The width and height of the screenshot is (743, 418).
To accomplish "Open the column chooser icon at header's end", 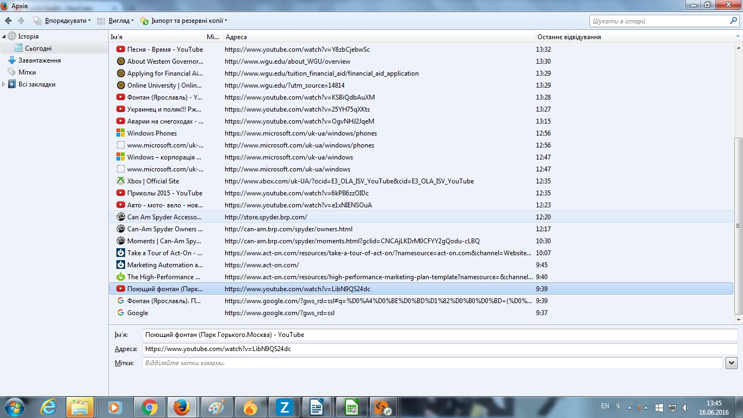I will pyautogui.click(x=738, y=37).
